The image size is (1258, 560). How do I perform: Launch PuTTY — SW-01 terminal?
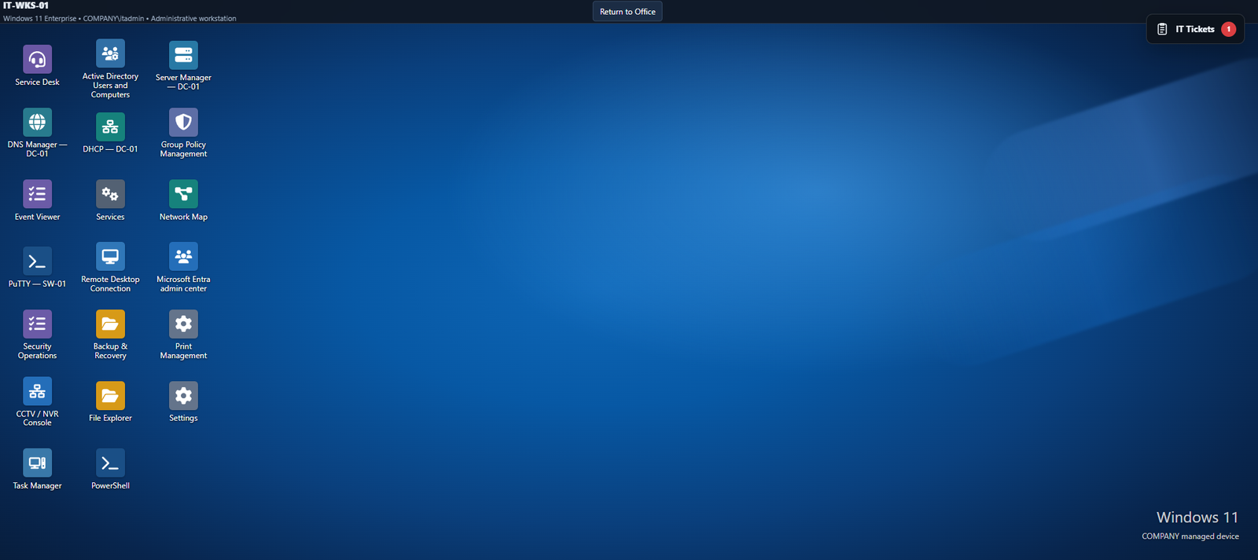(37, 262)
